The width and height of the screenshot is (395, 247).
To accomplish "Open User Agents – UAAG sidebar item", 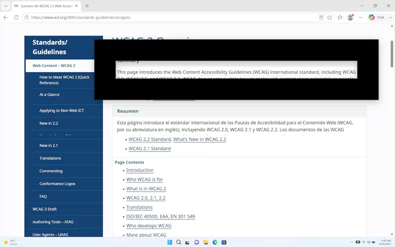I will tap(50, 234).
